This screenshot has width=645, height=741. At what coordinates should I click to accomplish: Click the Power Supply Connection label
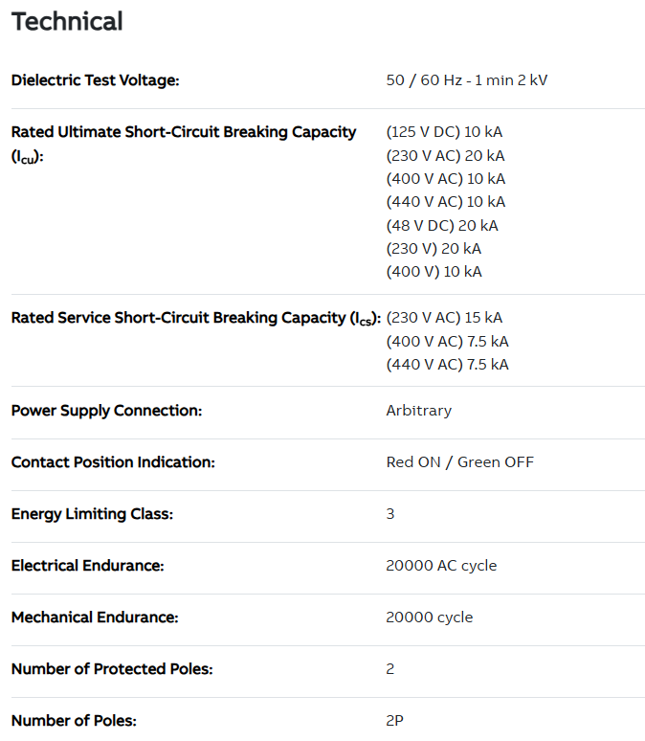[x=106, y=411]
